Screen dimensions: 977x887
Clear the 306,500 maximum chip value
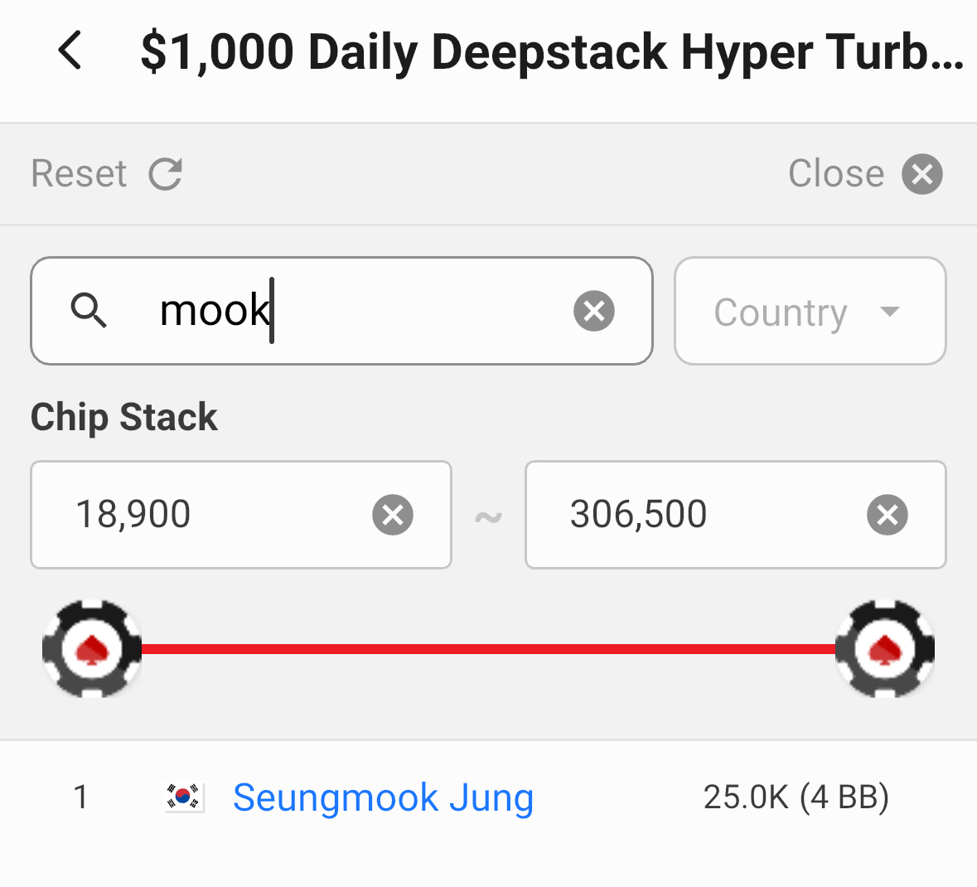pyautogui.click(x=888, y=515)
